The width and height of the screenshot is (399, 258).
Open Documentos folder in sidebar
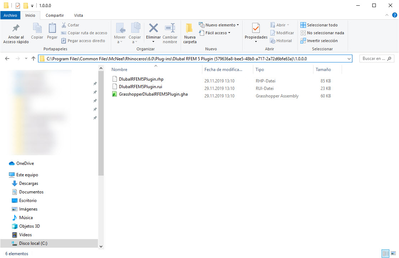[x=31, y=192]
